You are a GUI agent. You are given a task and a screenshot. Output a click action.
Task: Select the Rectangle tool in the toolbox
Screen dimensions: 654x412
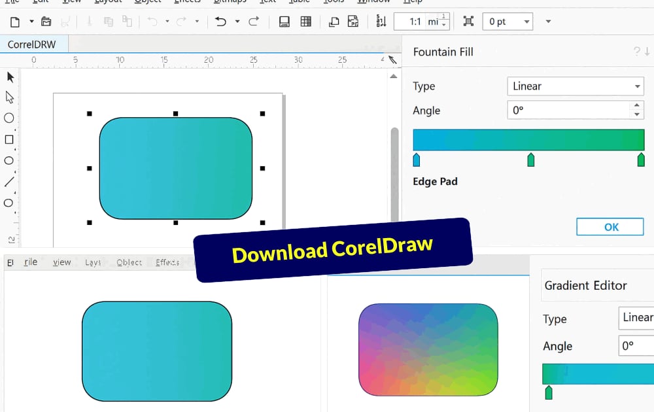(9, 139)
